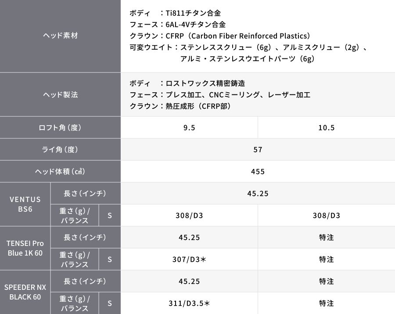The image size is (395, 314).
Task: Click the ロストワックス精密鋳造 text line
Action: 203,83
